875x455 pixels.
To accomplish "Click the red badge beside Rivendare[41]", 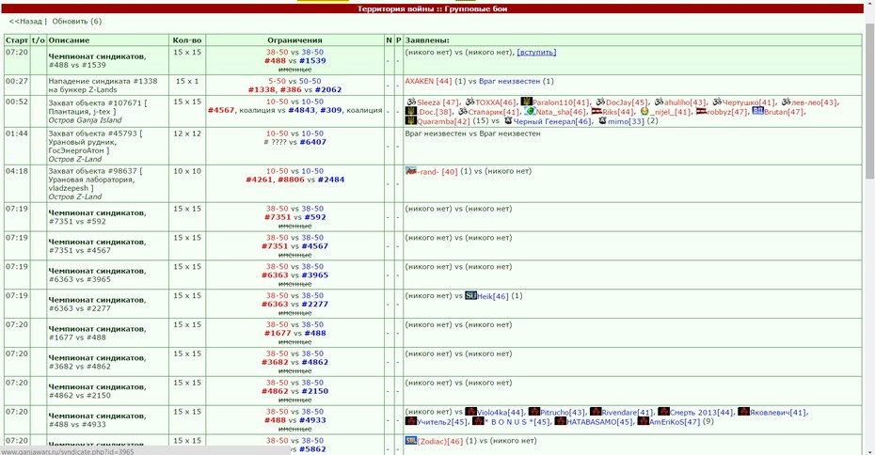I will click(x=596, y=412).
